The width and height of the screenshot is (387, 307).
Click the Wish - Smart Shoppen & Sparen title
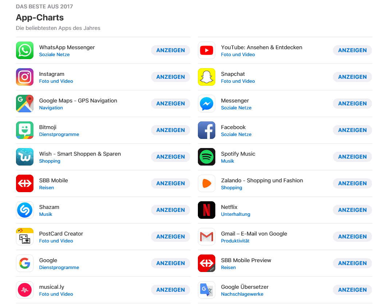(x=80, y=154)
